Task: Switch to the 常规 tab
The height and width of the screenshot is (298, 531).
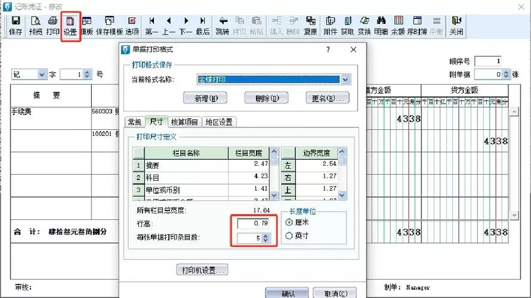Action: [x=134, y=122]
